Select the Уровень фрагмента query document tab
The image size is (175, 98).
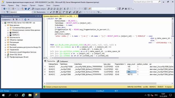[x=58, y=16]
